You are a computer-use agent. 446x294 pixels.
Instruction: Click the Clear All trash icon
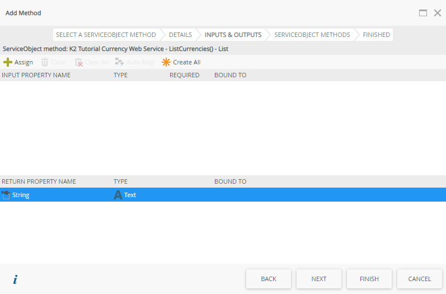point(79,62)
